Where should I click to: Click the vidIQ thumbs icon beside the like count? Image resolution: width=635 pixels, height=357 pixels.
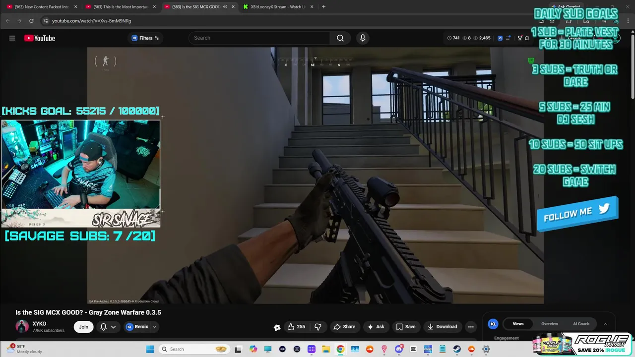[x=277, y=327]
